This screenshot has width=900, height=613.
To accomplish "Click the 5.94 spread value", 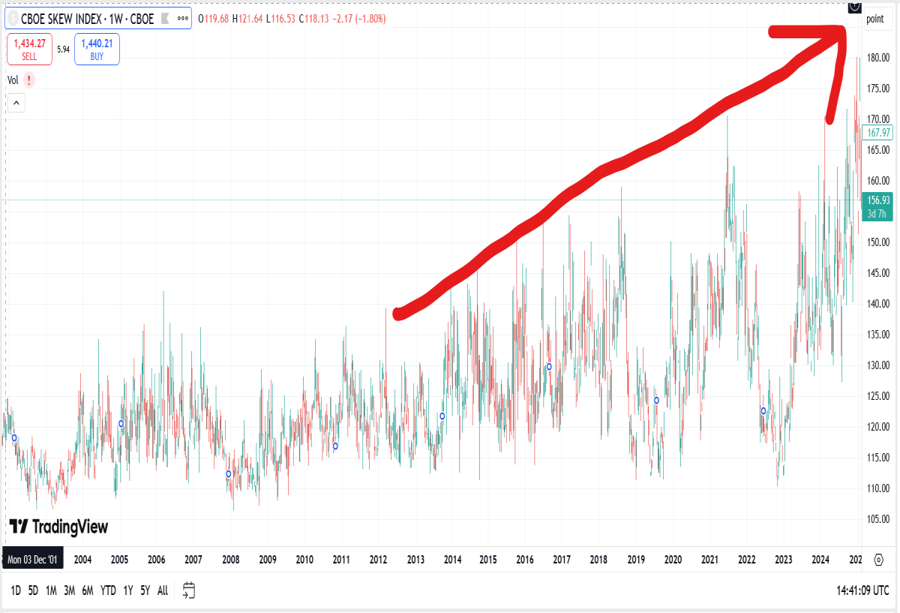I will [64, 50].
